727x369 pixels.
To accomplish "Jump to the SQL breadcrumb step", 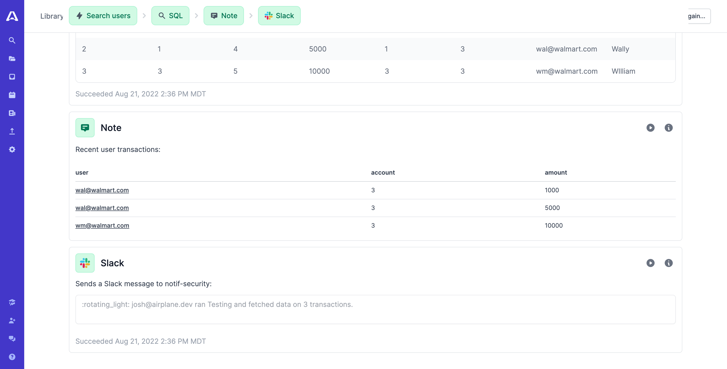I will (170, 16).
